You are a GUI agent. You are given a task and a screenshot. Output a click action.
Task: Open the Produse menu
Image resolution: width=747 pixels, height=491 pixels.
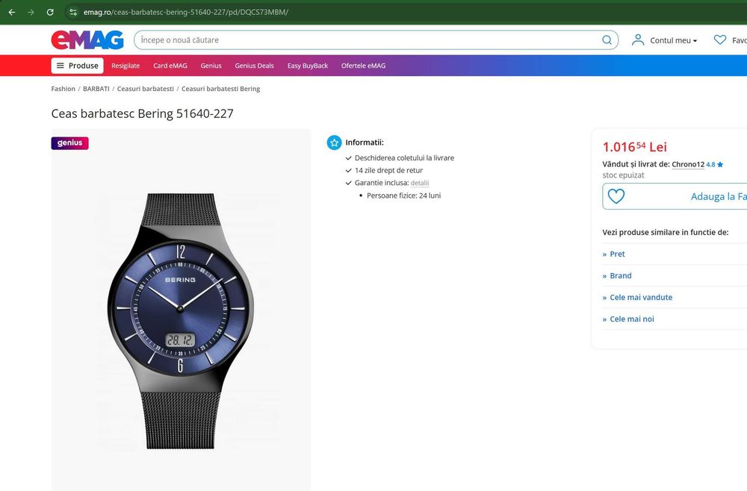[78, 66]
